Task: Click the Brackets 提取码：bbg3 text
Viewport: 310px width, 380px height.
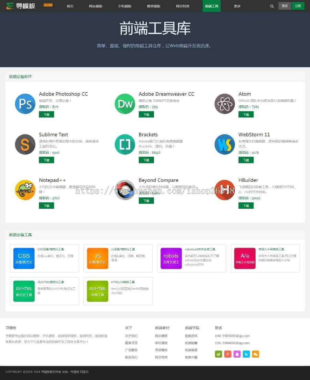Action: (x=149, y=152)
